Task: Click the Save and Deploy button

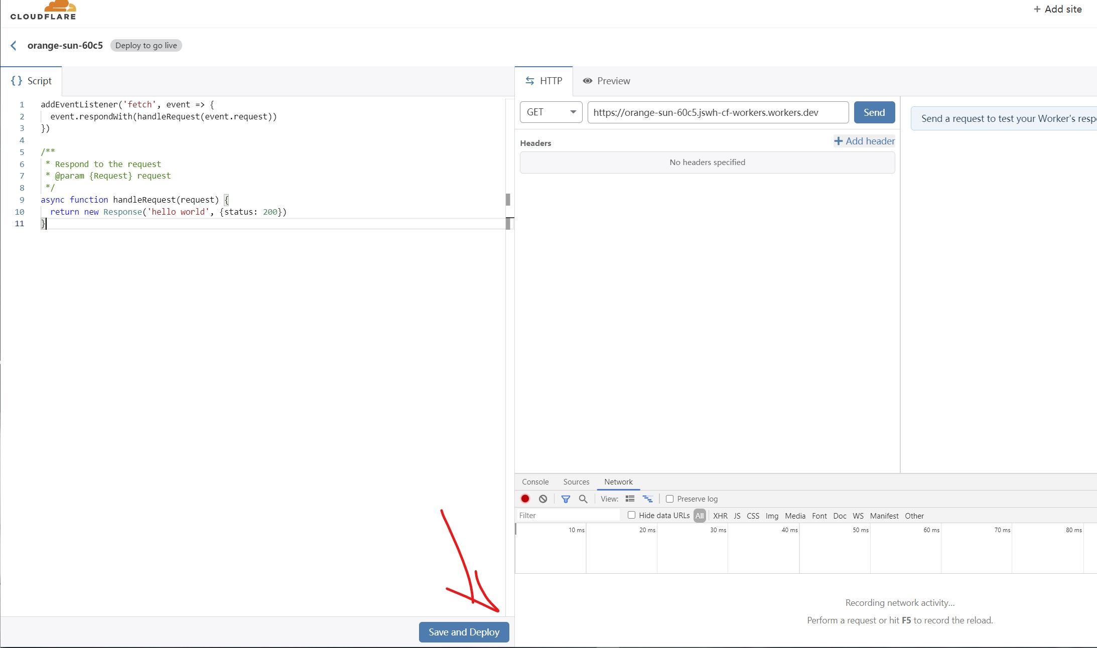Action: point(464,632)
